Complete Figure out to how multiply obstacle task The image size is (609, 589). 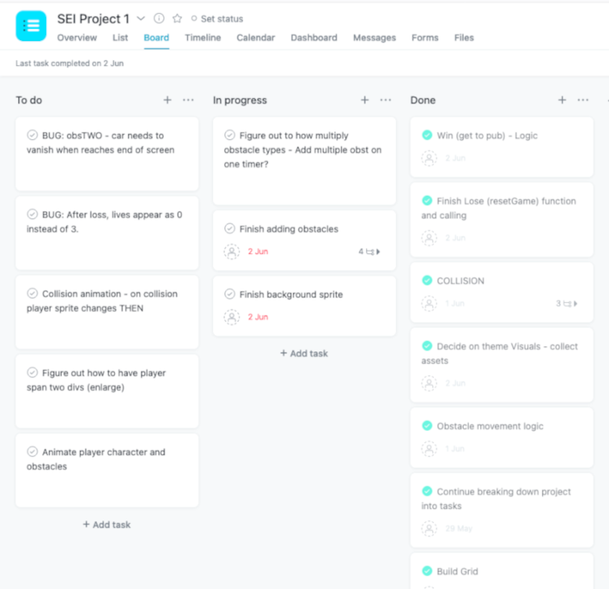click(x=230, y=135)
